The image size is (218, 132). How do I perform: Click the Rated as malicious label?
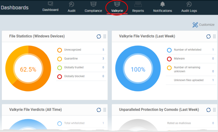pos(179,123)
